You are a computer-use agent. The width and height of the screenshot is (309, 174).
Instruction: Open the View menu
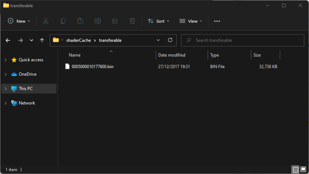click(x=191, y=21)
